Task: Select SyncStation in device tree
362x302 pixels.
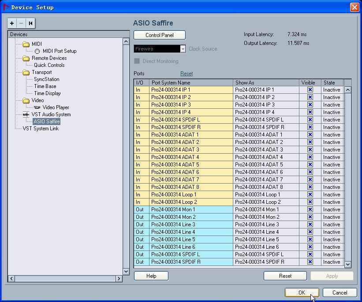Action: pos(47,79)
